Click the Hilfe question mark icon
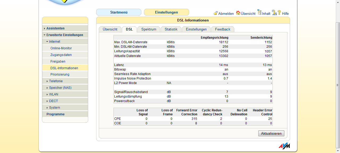Viewport: 340px width, 153px height. (x=279, y=12)
